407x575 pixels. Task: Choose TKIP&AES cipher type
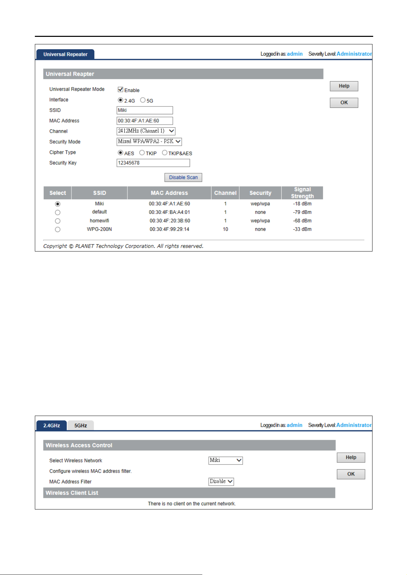165,153
